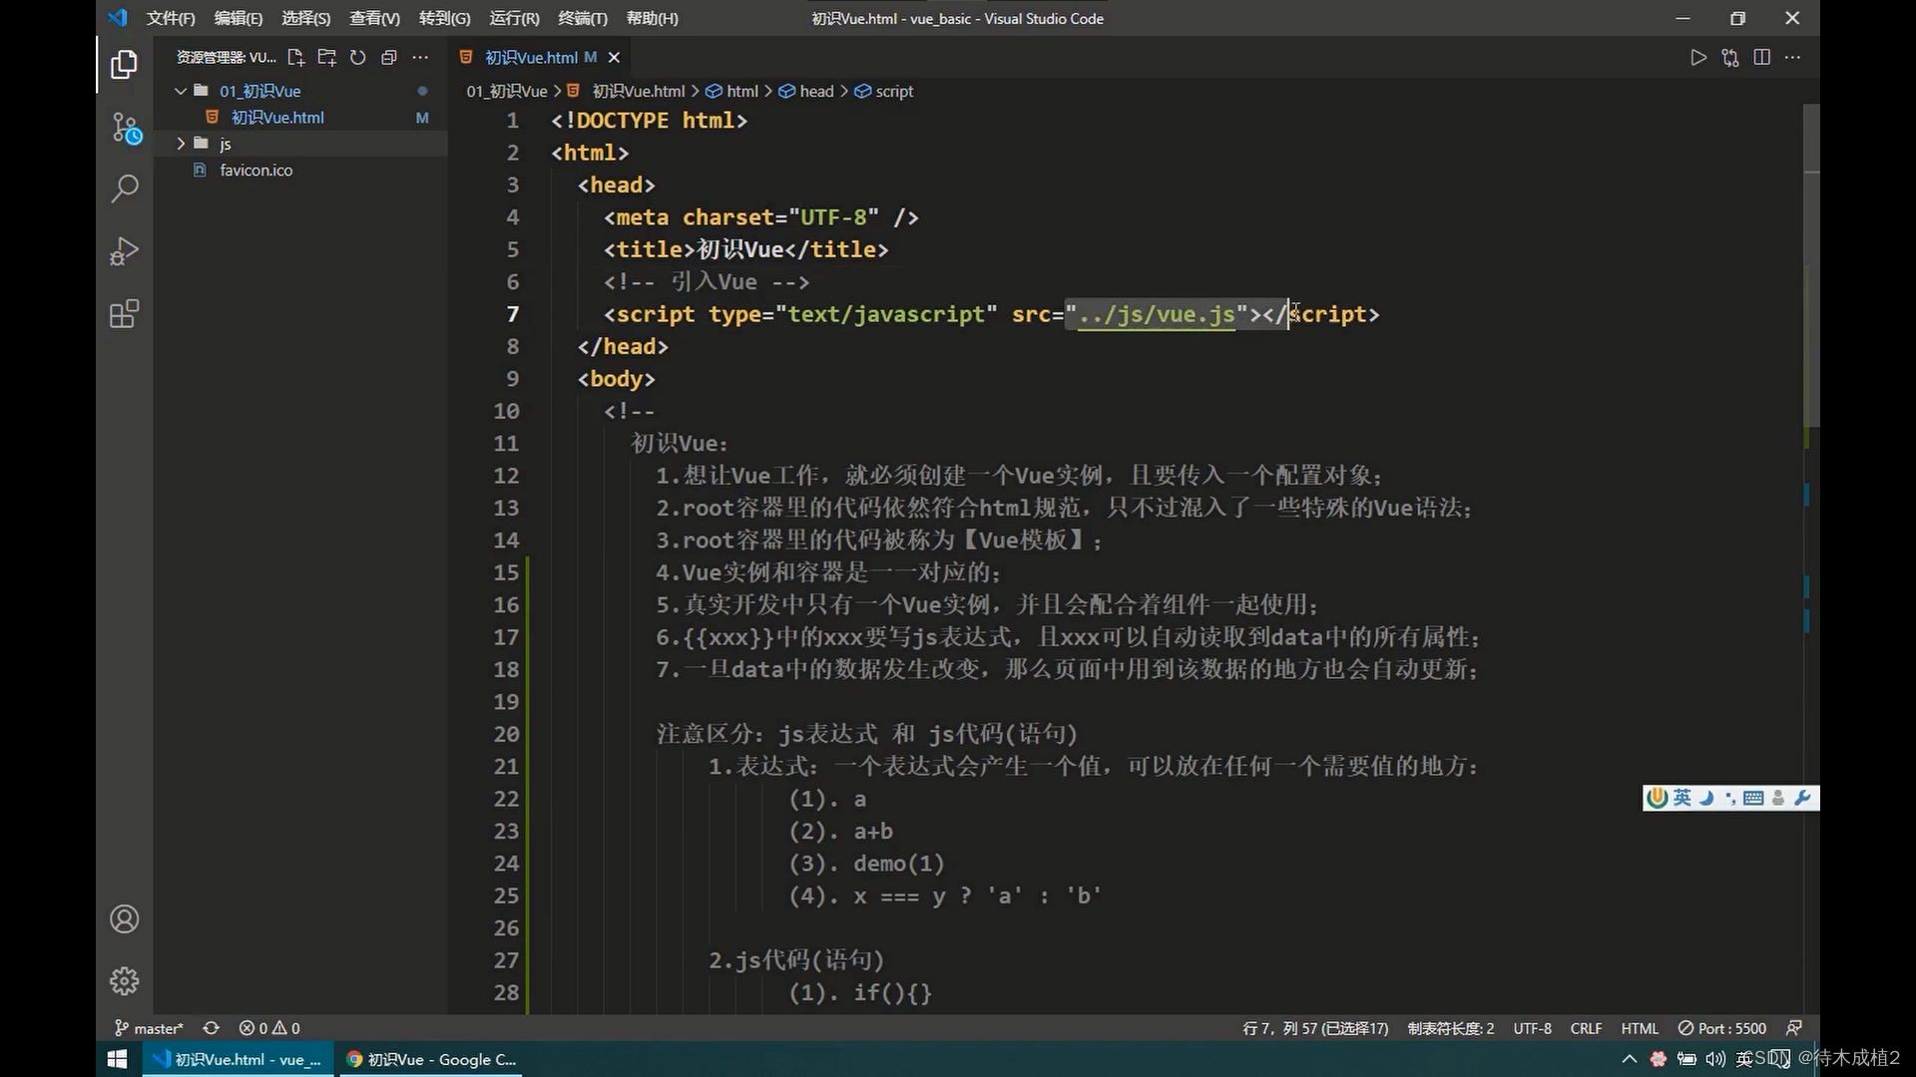Open the 文件(F) menu

[171, 18]
